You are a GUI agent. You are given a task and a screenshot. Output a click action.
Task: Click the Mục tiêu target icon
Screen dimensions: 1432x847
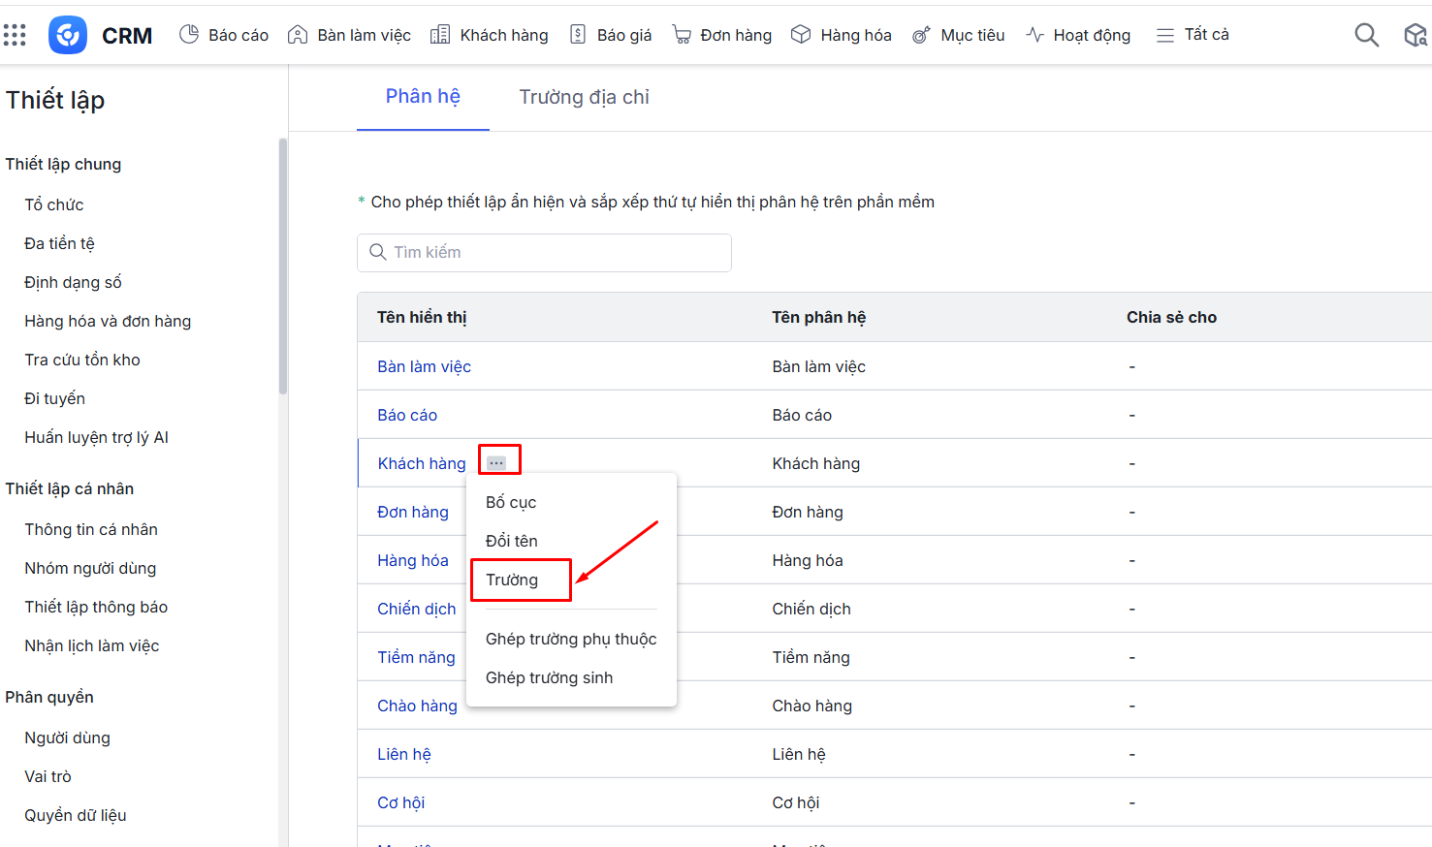tap(921, 35)
